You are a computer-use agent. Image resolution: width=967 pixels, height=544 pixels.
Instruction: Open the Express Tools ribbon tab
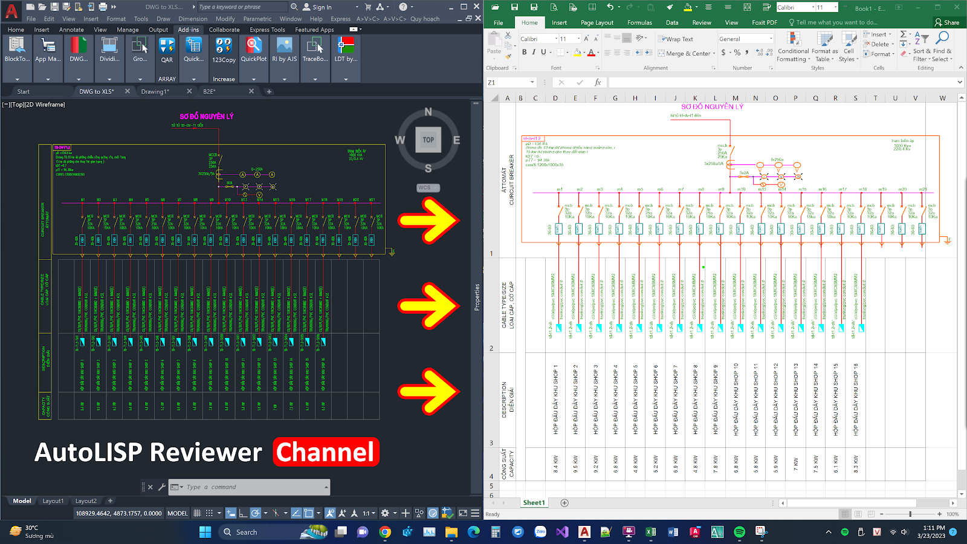coord(267,30)
